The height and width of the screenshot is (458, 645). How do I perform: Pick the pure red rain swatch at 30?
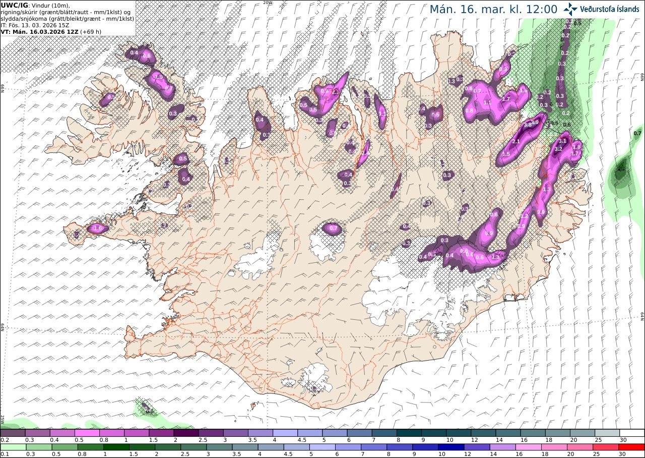coord(632,447)
